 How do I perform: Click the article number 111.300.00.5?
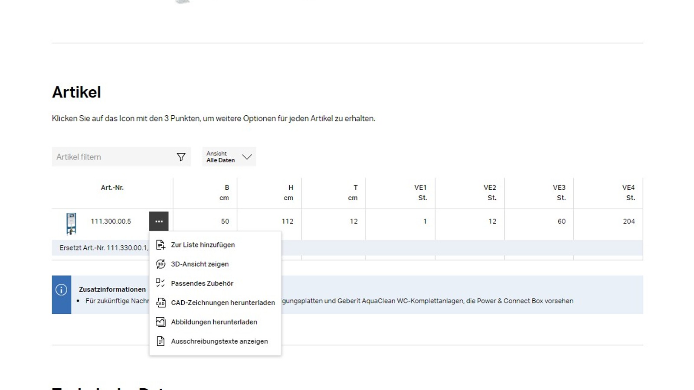(111, 221)
